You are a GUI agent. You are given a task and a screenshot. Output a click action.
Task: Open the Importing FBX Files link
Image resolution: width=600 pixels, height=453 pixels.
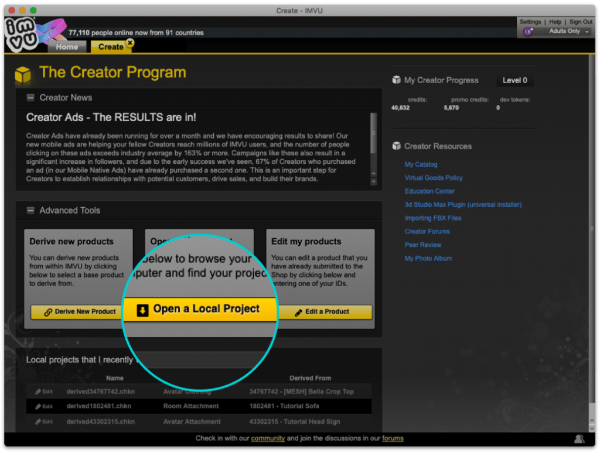[433, 218]
